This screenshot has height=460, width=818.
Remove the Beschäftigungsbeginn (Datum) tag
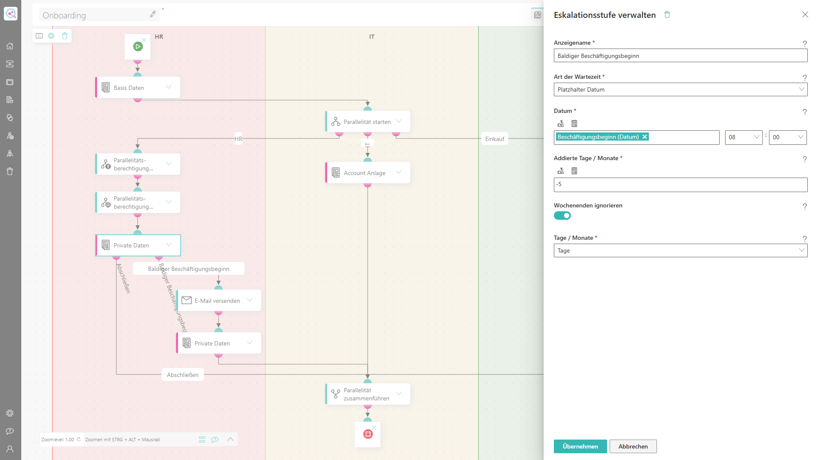pyautogui.click(x=645, y=137)
